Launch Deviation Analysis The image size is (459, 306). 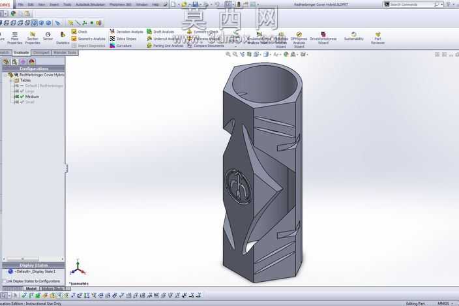tap(126, 31)
